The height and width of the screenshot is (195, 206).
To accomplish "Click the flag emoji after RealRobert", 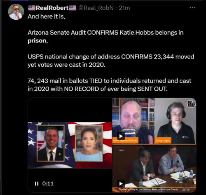I will (73, 8).
